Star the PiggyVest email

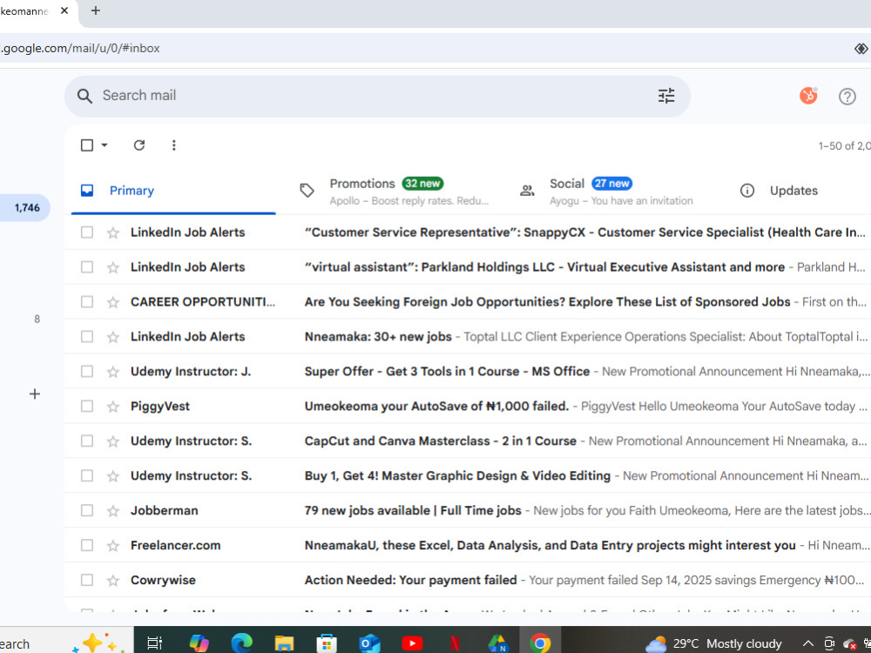(x=113, y=407)
